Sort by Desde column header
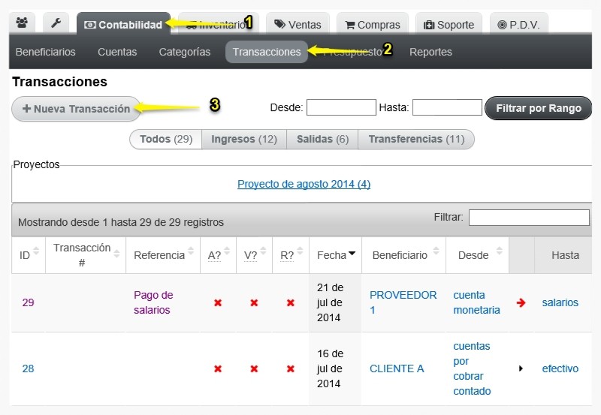 (x=478, y=255)
